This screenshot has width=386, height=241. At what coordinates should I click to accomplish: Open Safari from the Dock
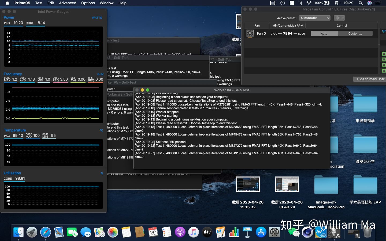pos(45,232)
